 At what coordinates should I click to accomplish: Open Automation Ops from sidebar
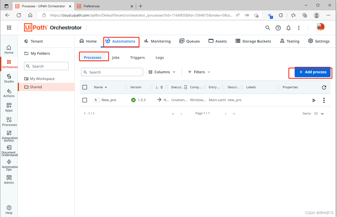[9, 164]
